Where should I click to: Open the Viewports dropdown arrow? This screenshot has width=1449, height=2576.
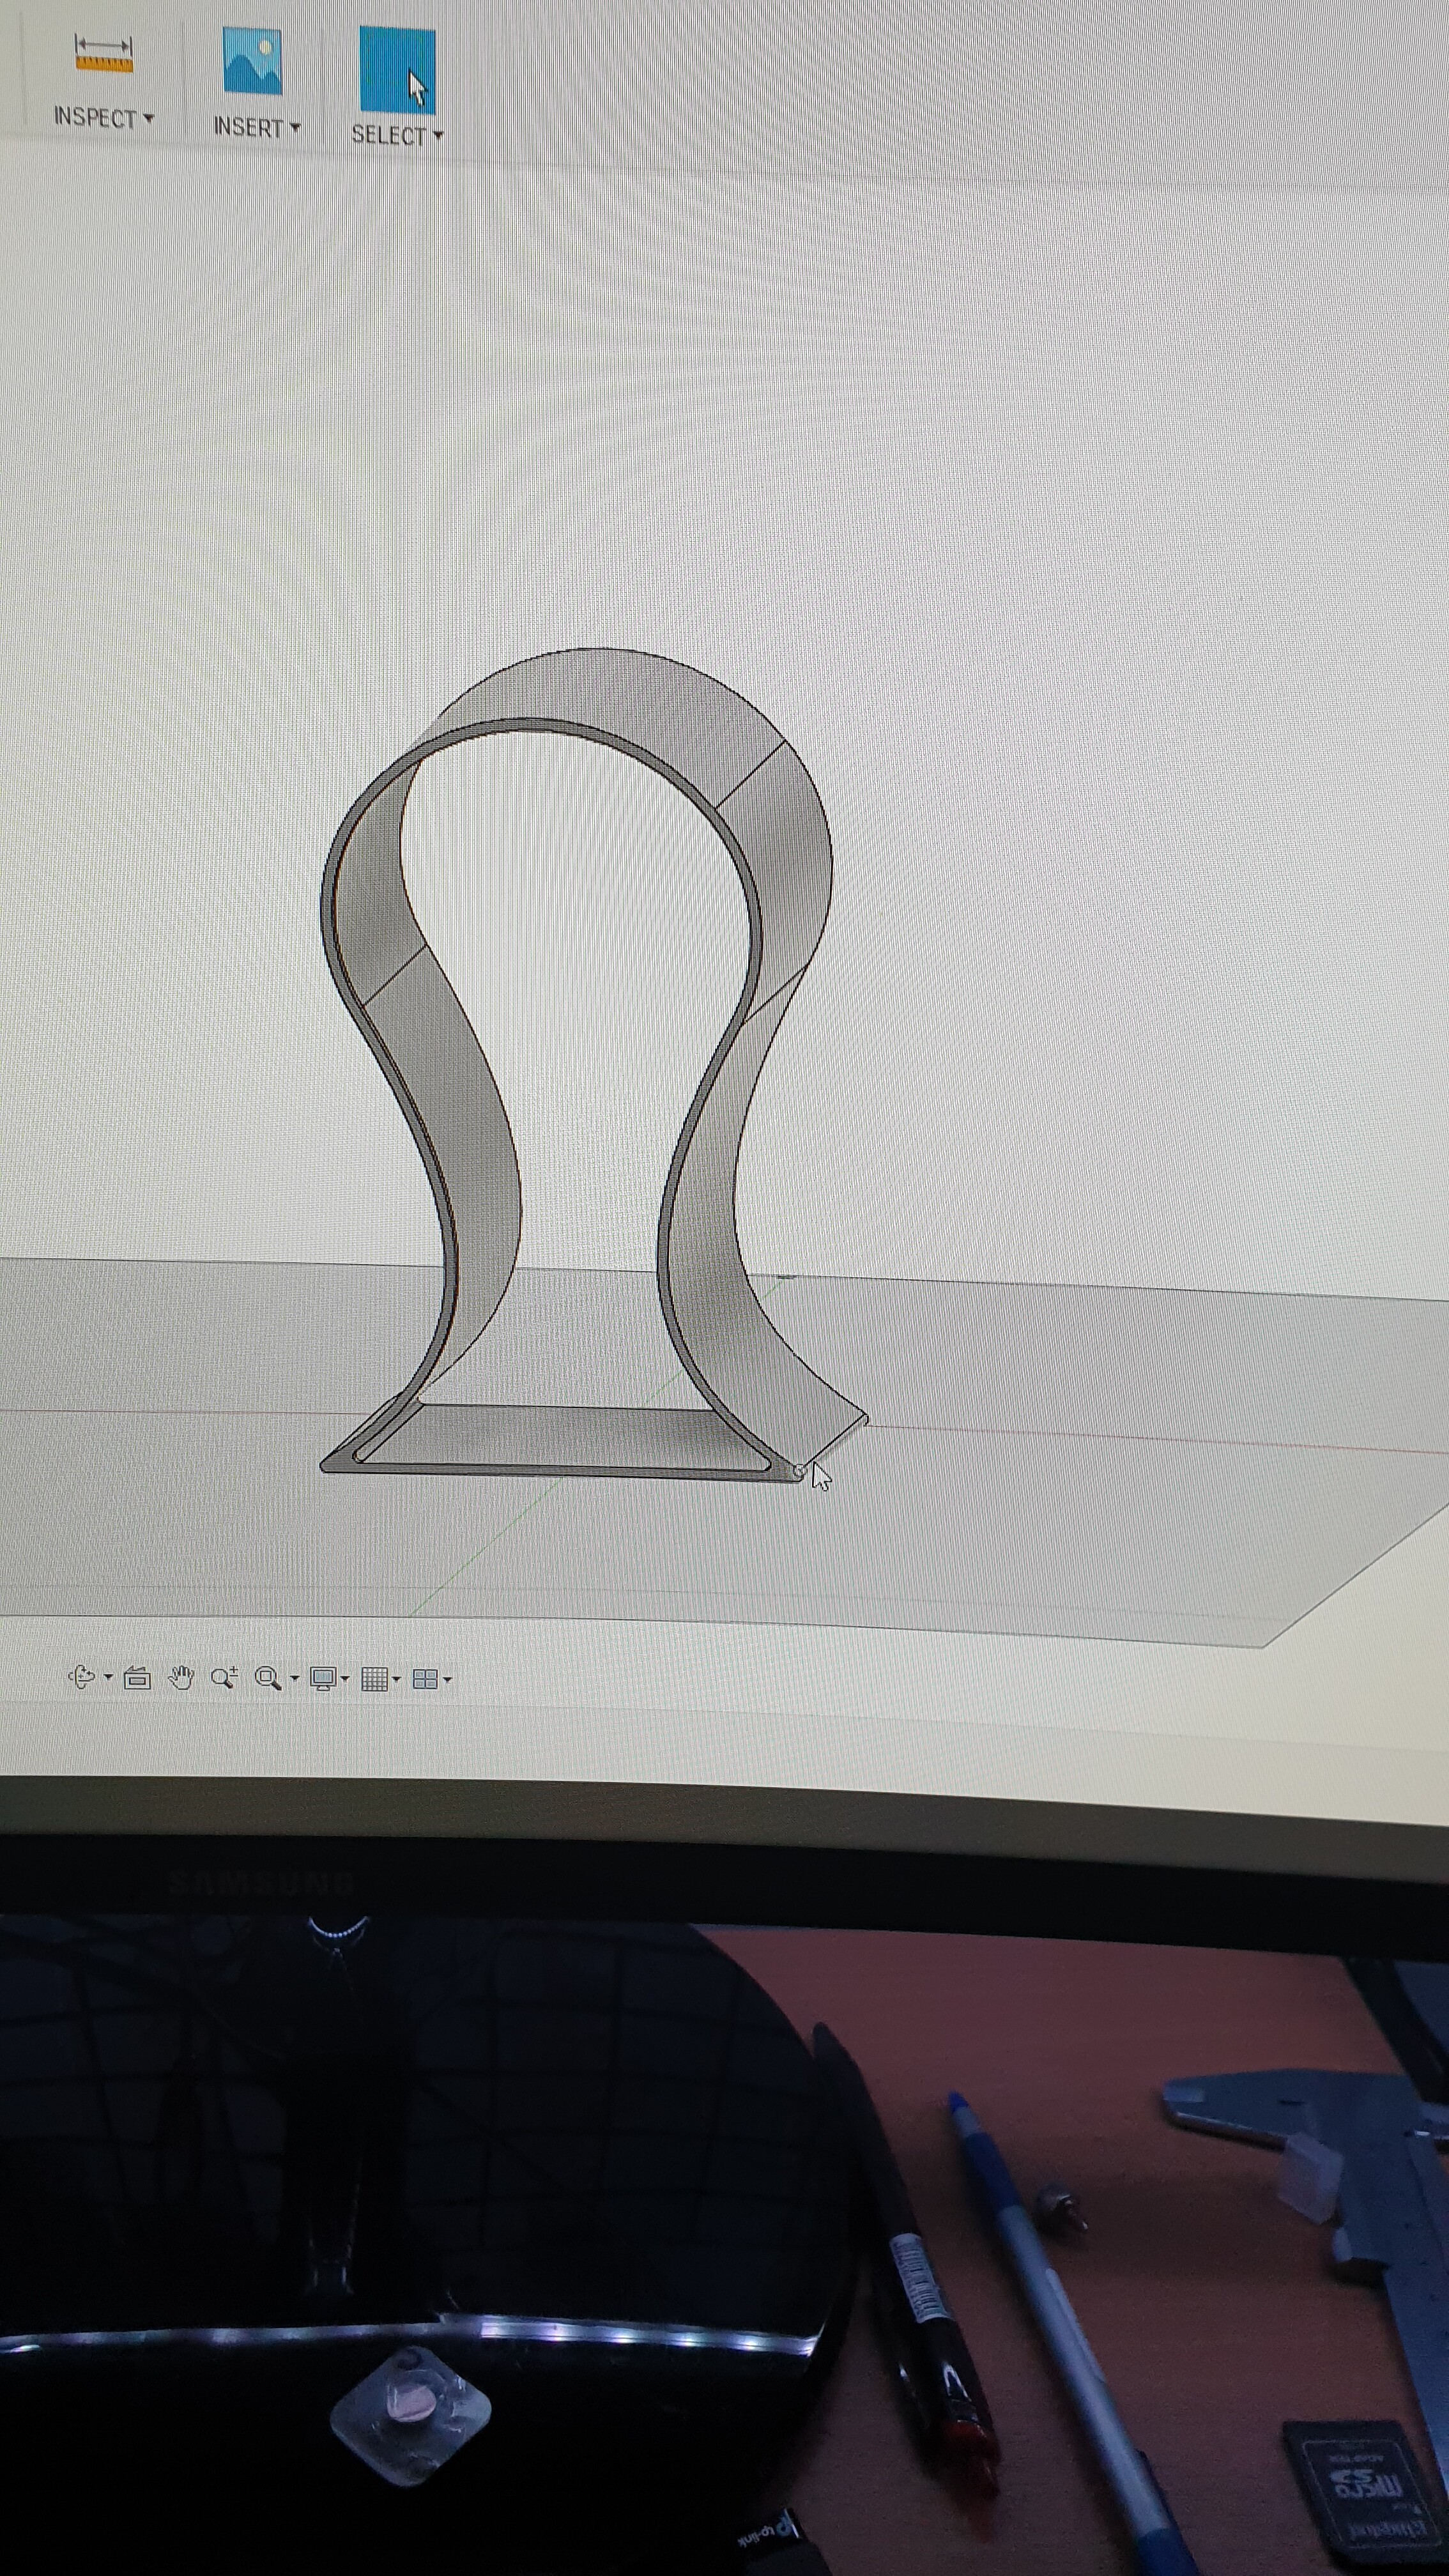click(447, 1680)
